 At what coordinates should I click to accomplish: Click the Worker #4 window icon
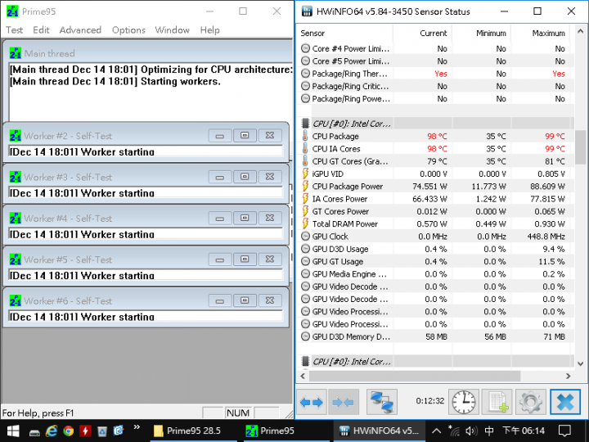click(x=16, y=219)
